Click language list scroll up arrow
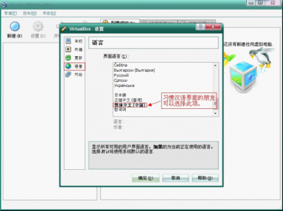 [x=216, y=65]
